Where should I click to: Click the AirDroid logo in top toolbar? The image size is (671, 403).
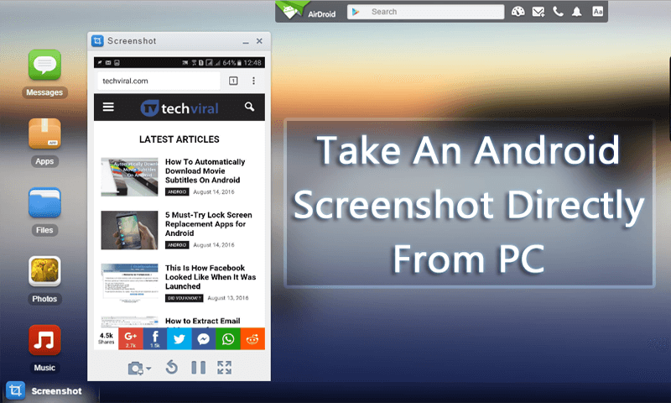[x=306, y=11]
